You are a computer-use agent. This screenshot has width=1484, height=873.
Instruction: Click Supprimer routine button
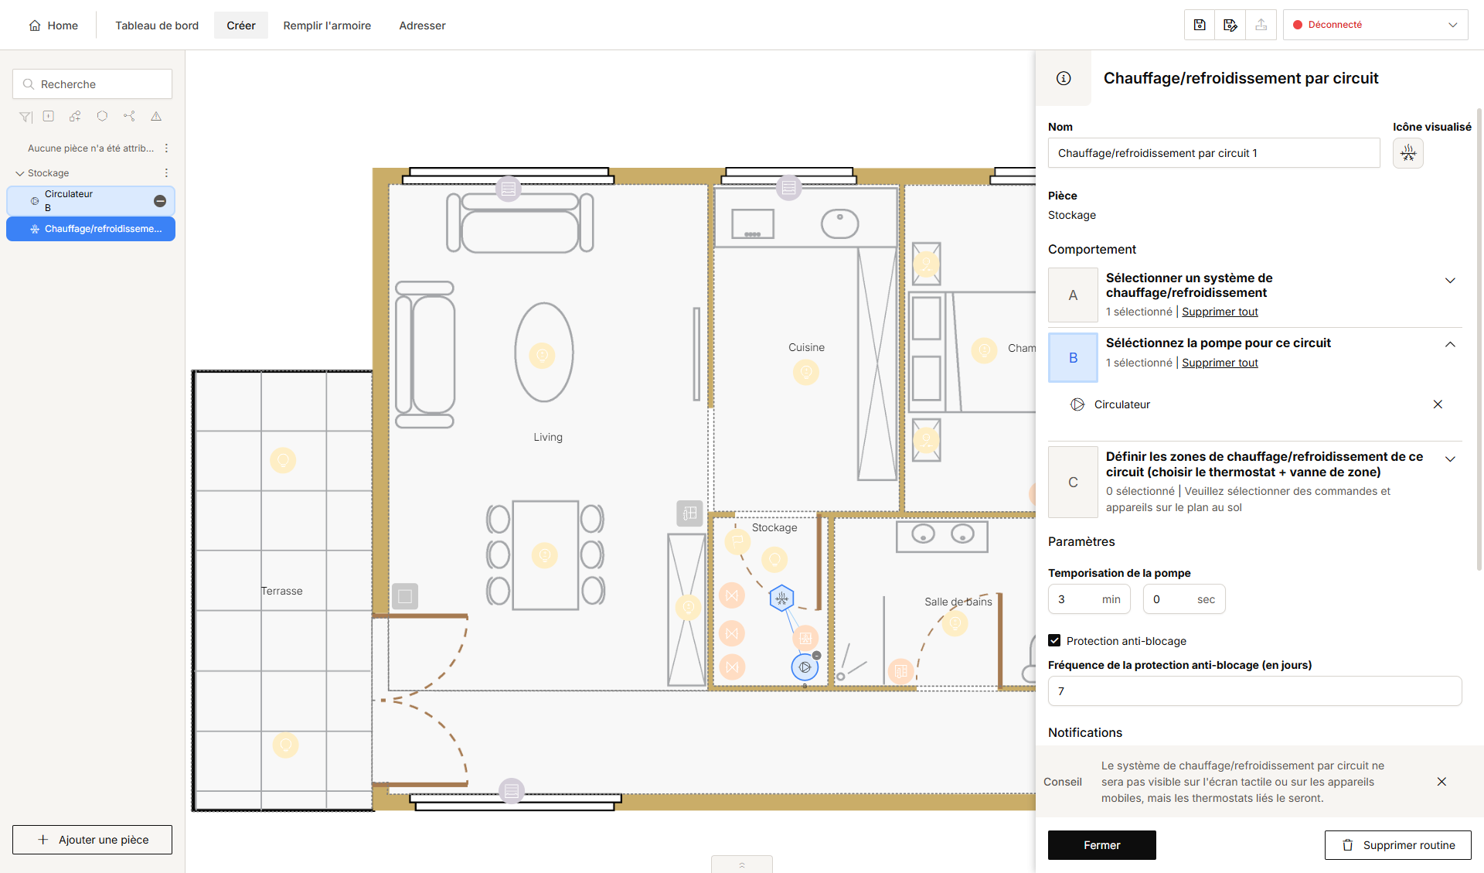tap(1398, 845)
